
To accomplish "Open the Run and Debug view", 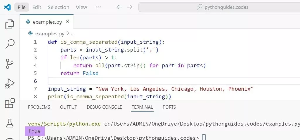I will point(10,84).
